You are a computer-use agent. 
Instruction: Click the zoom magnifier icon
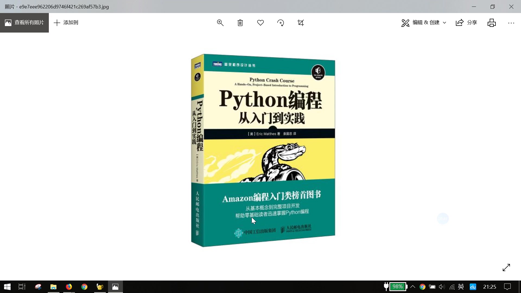tap(220, 23)
